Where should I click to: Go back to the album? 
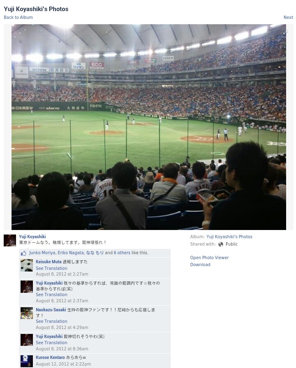coord(18,17)
